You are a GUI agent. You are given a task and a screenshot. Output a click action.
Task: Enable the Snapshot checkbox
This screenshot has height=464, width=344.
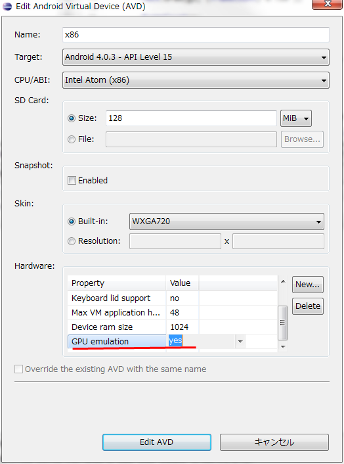(x=72, y=180)
